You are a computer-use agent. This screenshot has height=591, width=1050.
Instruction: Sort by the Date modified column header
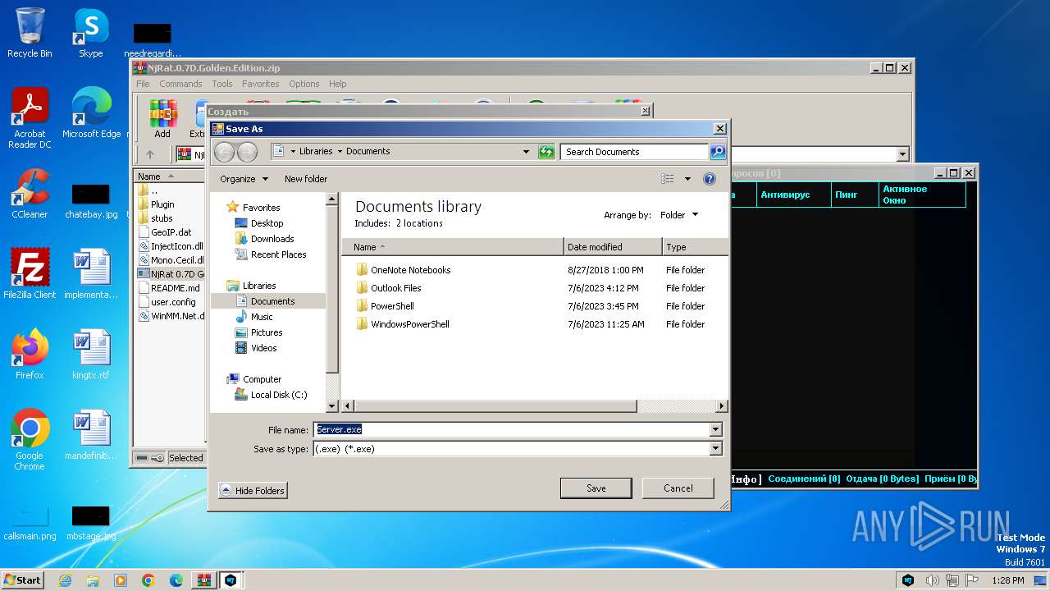pos(613,247)
